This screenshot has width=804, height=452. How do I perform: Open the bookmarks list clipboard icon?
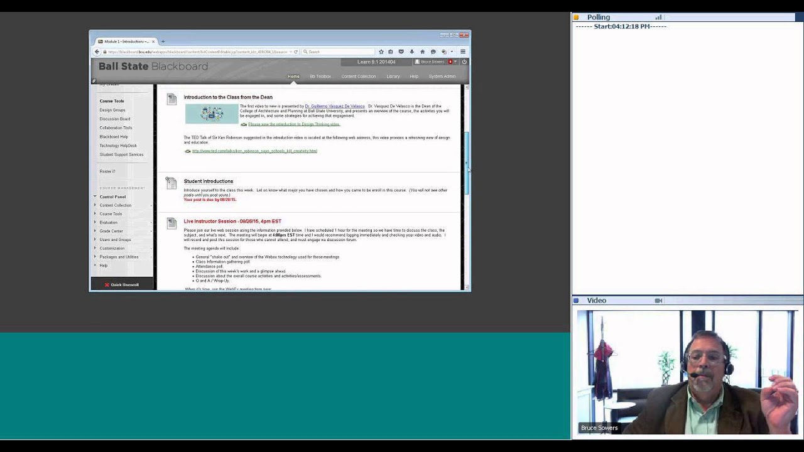(391, 51)
